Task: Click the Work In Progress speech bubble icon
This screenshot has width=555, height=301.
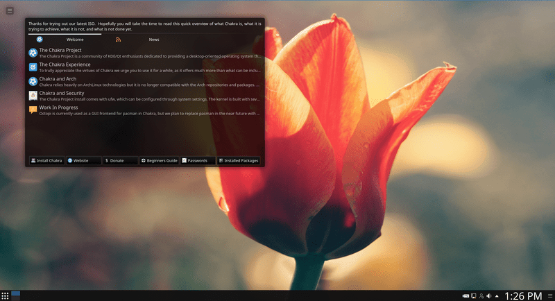Action: (33, 110)
